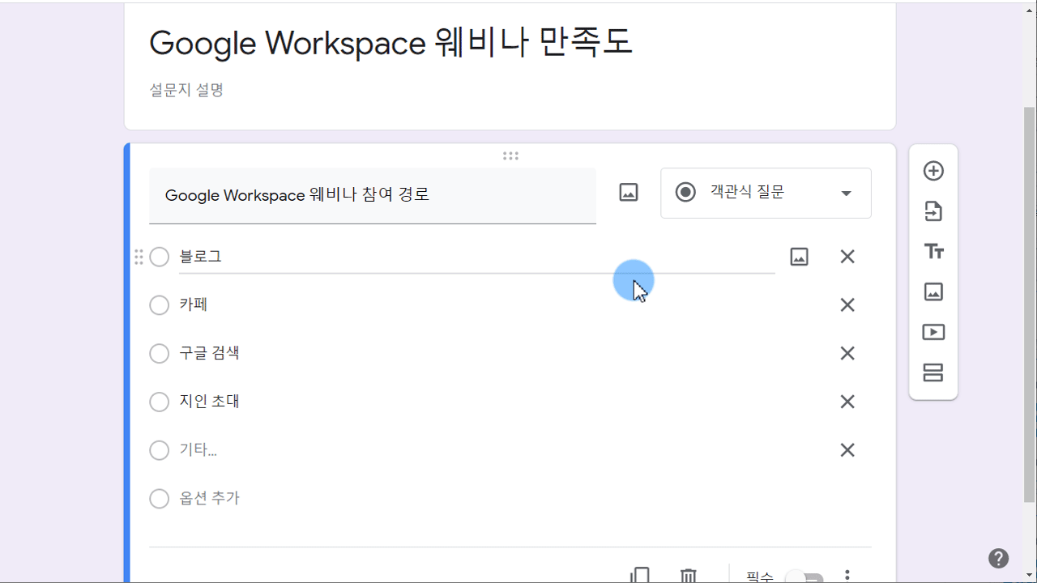The height and width of the screenshot is (583, 1037).
Task: Click the question card drag handle dots
Action: pyautogui.click(x=510, y=155)
